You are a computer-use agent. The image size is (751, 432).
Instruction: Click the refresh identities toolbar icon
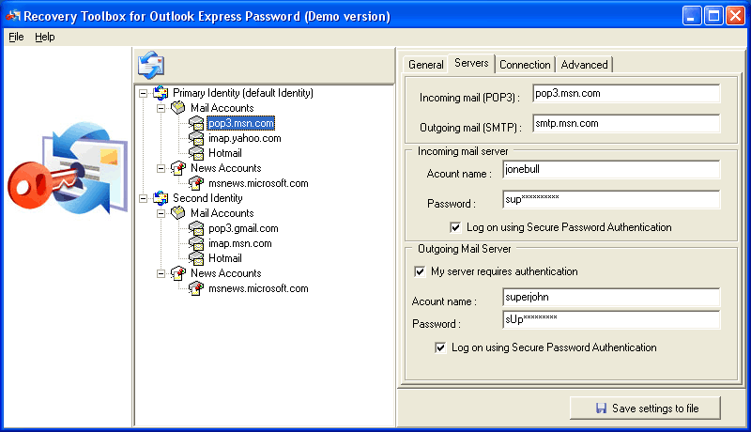pyautogui.click(x=151, y=66)
